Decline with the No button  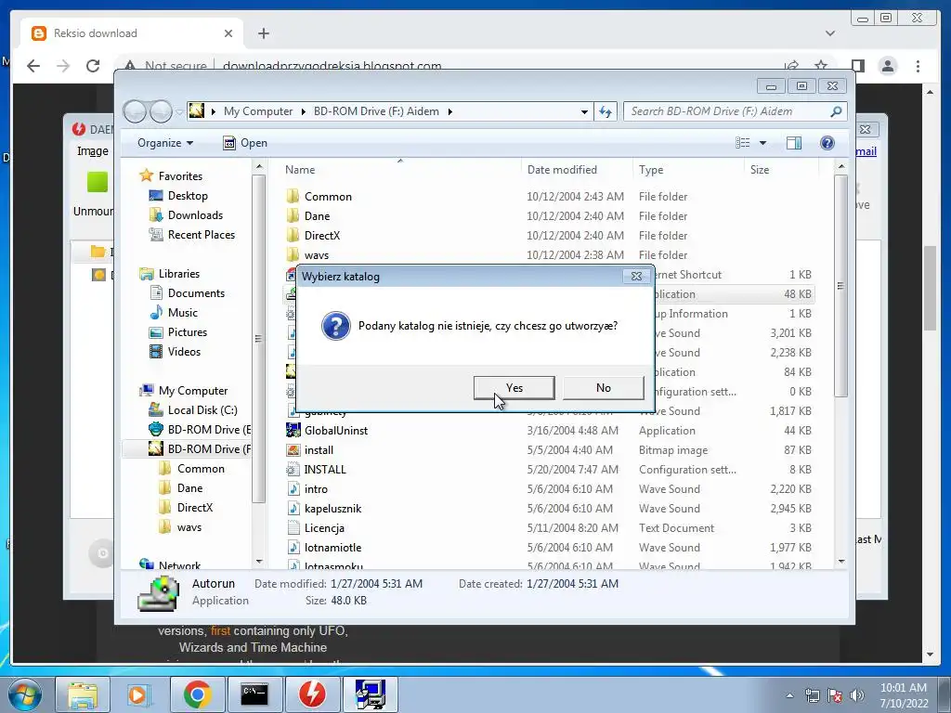pos(603,388)
